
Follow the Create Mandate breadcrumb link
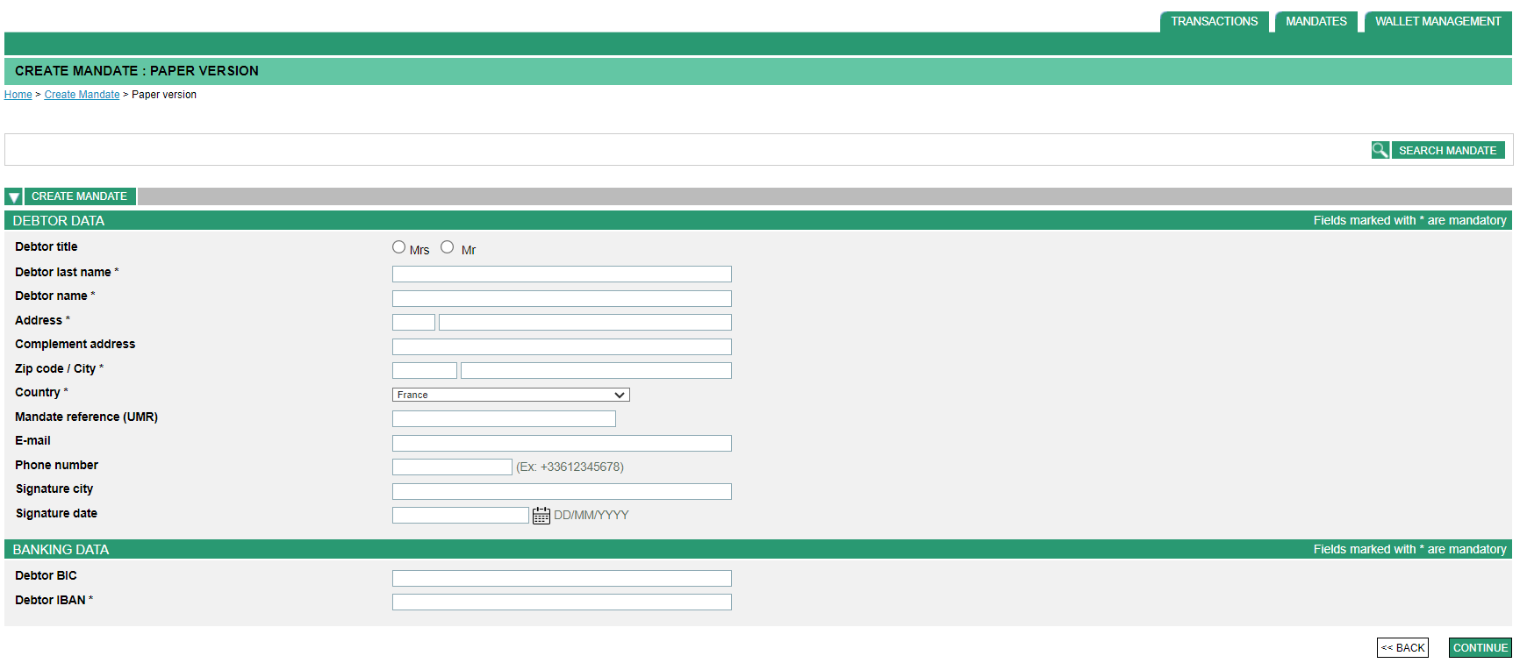(82, 95)
